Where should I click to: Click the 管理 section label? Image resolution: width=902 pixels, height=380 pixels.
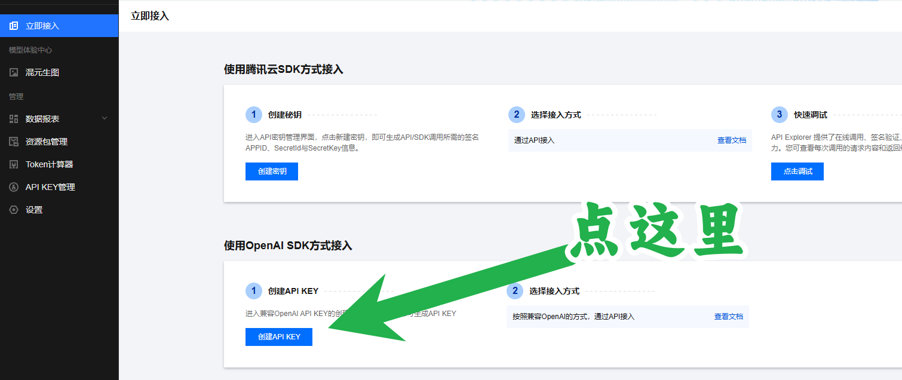(16, 96)
